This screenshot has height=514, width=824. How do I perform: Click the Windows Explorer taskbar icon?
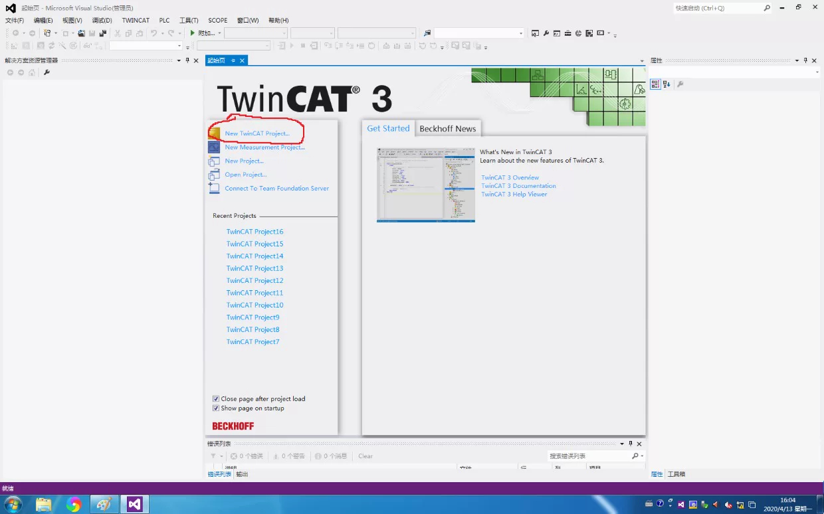(x=43, y=504)
